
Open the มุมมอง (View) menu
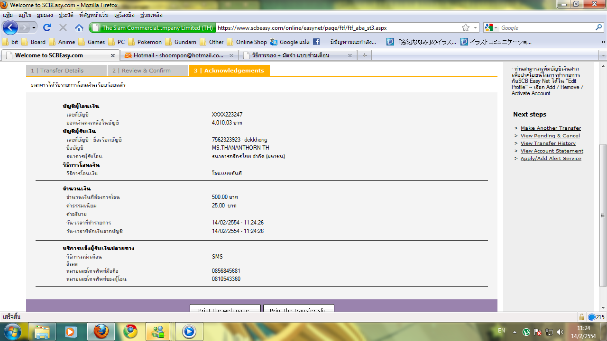[45, 15]
